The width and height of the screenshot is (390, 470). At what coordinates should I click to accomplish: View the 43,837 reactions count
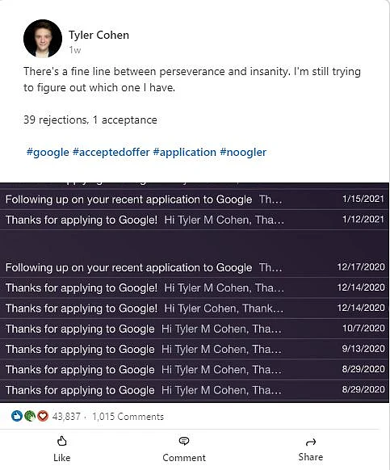[66, 417]
